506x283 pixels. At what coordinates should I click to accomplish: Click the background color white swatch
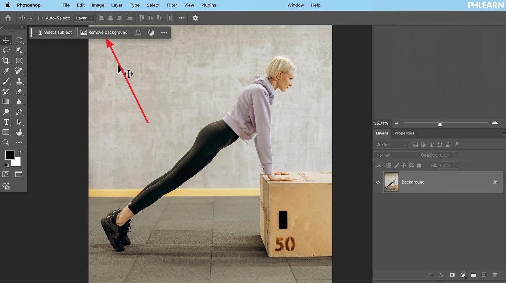click(x=17, y=162)
